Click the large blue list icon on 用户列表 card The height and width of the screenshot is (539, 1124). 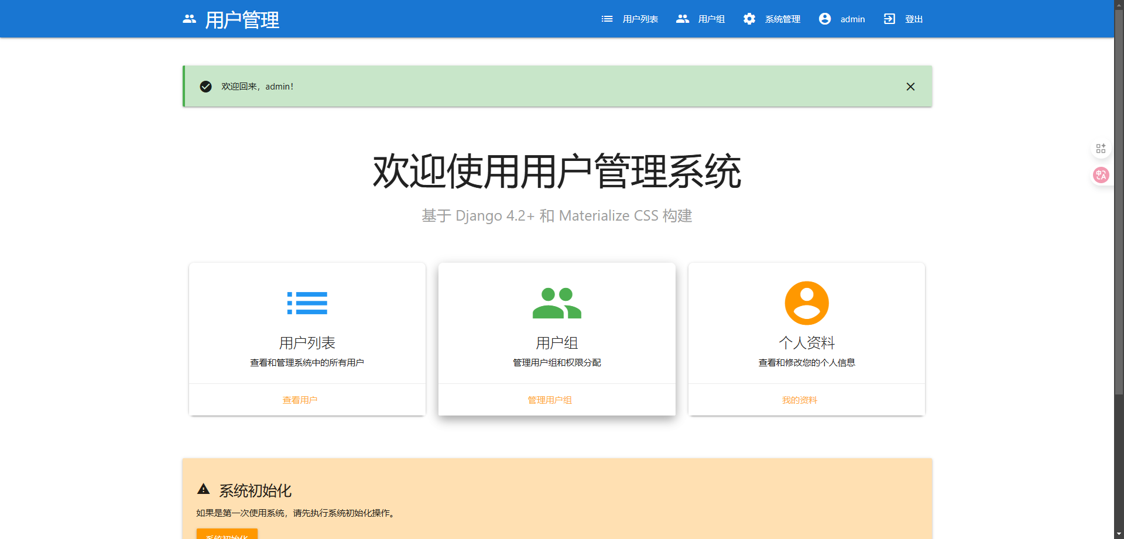(x=307, y=303)
